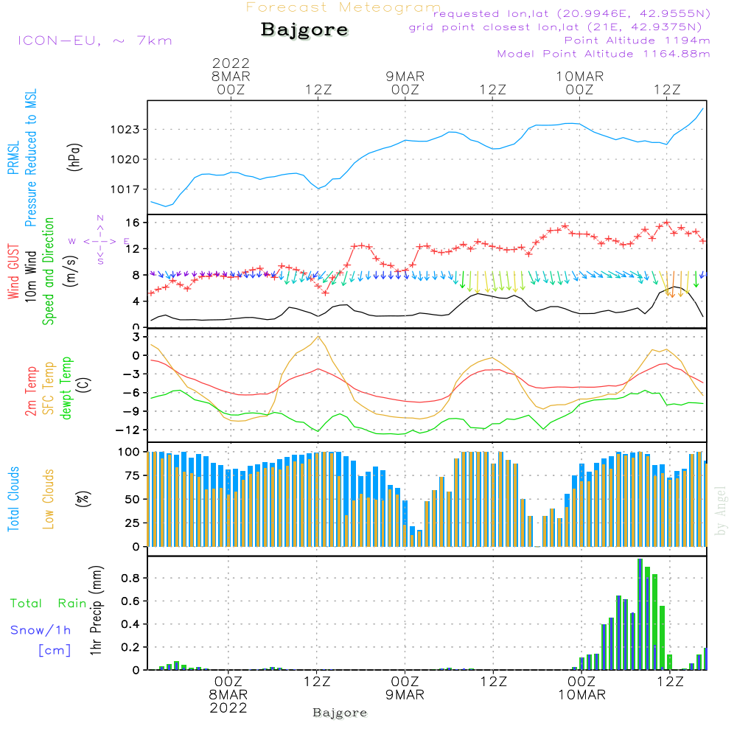Image resolution: width=737 pixels, height=737 pixels.
Task: Click the green "dewpt Temp" label
Action: [x=66, y=388]
